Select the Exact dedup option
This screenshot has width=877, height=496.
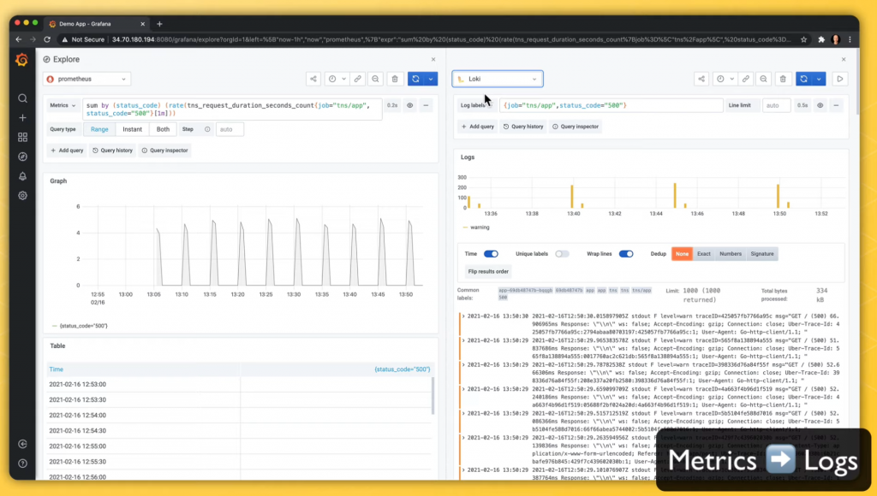pyautogui.click(x=704, y=254)
